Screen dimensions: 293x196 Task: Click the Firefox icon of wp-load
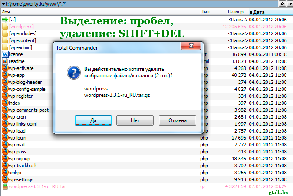coord(5,131)
